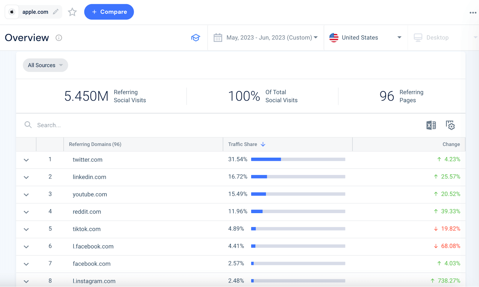Click the 31.54% traffic share value

238,159
